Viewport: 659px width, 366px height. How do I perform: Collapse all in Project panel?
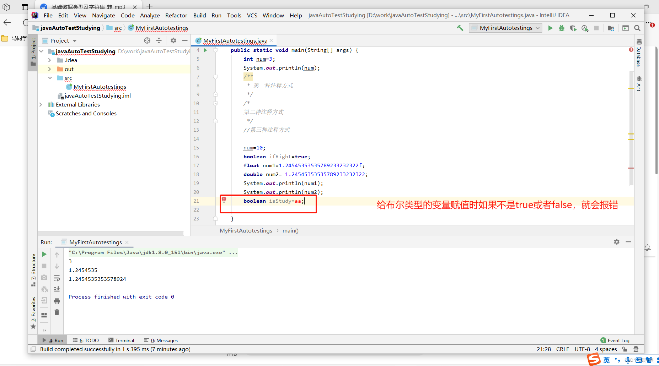(x=159, y=40)
